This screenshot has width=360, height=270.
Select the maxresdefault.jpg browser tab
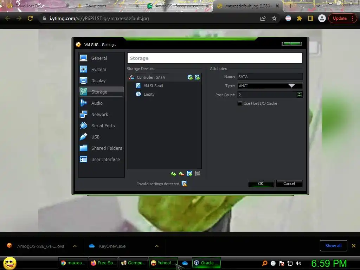(247, 6)
